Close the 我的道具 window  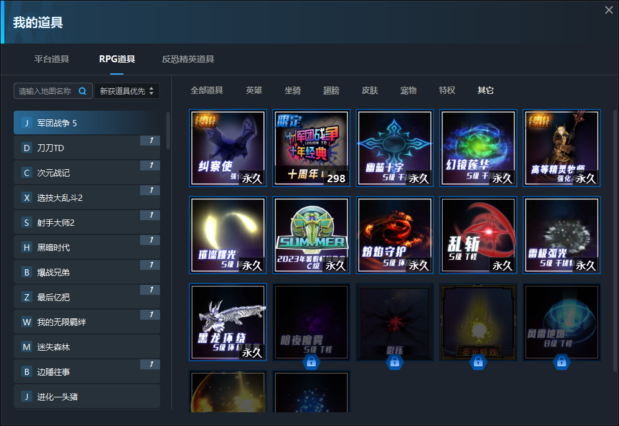pos(609,10)
